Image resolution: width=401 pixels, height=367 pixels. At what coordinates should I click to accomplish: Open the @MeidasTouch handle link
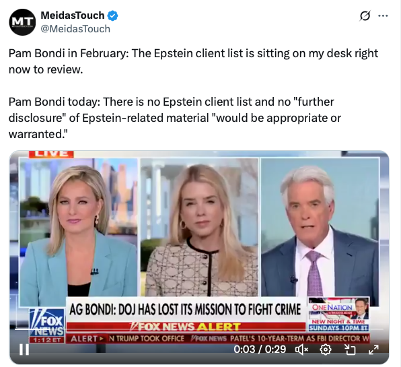(x=75, y=29)
